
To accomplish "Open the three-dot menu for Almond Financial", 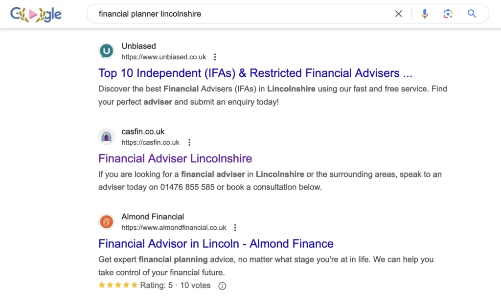I will (x=235, y=227).
